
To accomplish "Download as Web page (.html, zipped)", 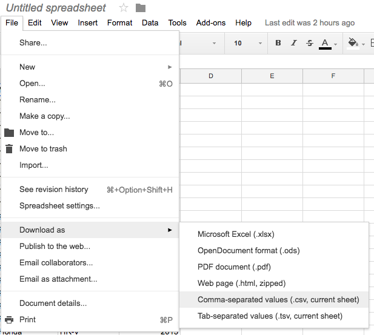I will 274,284.
